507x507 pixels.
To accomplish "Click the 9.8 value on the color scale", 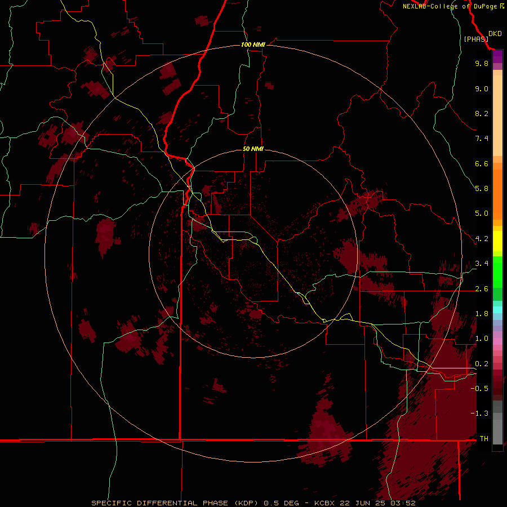I will (x=482, y=63).
